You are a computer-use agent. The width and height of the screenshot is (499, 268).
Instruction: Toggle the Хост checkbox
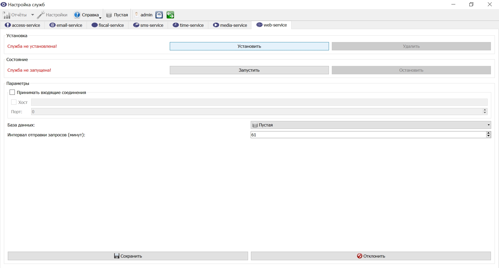pyautogui.click(x=14, y=102)
